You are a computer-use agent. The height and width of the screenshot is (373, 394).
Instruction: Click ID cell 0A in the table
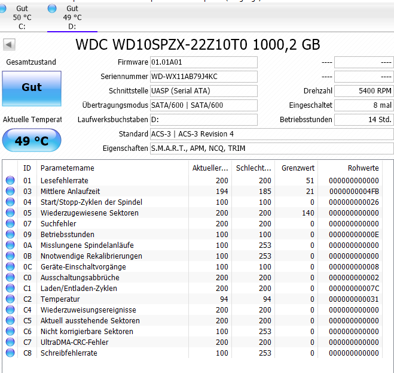point(27,245)
